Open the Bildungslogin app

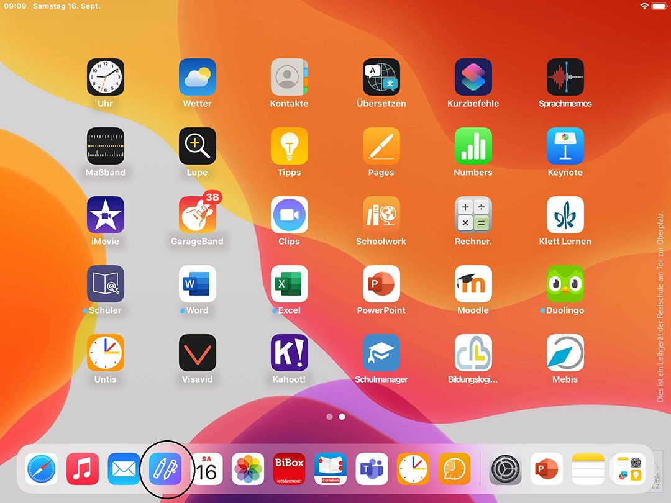pos(473,353)
